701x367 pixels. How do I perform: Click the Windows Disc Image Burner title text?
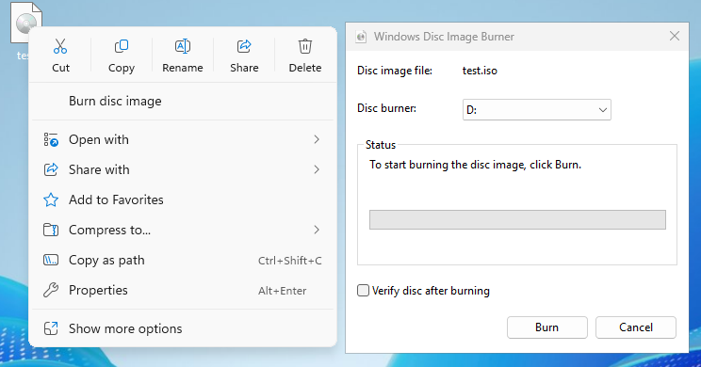[444, 37]
